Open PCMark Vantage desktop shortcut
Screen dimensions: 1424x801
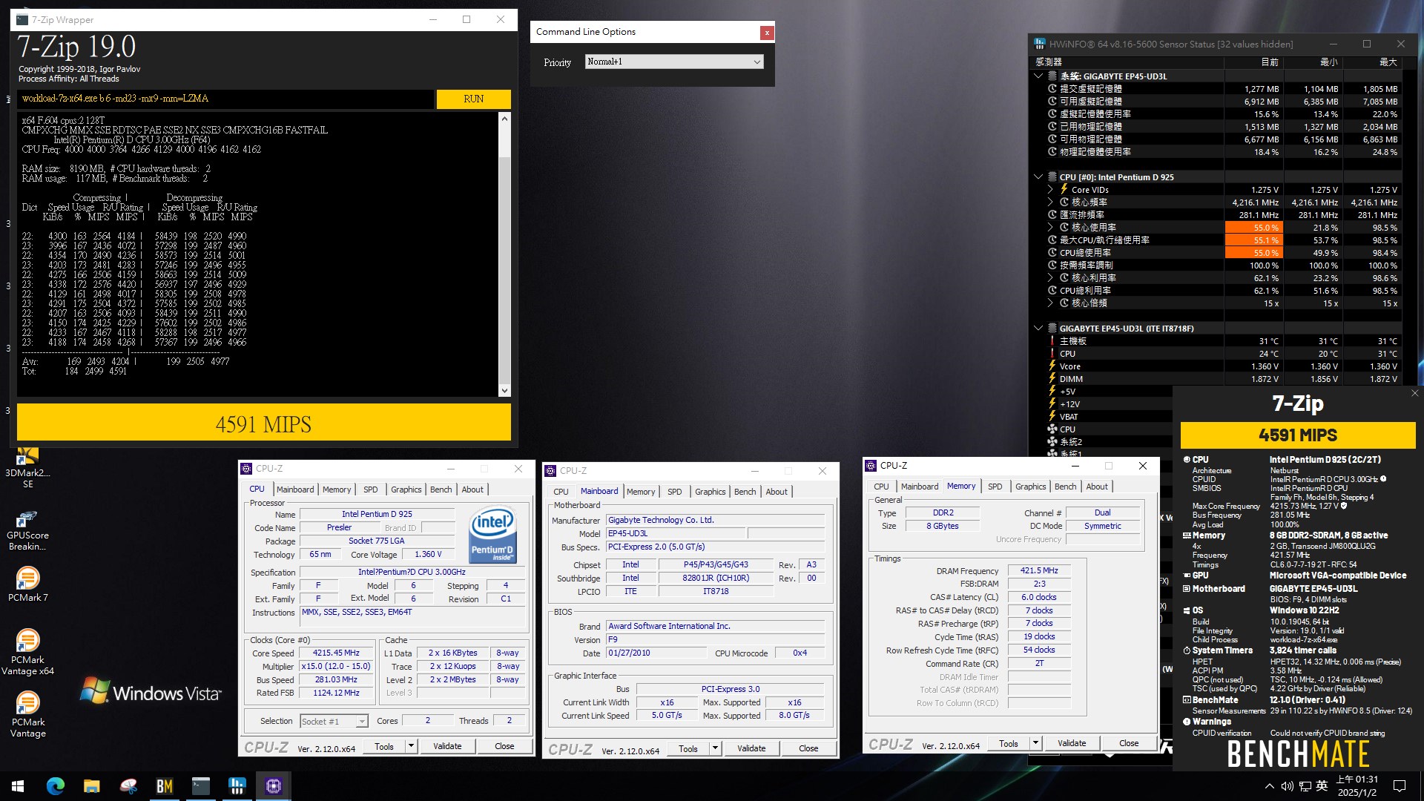27,715
